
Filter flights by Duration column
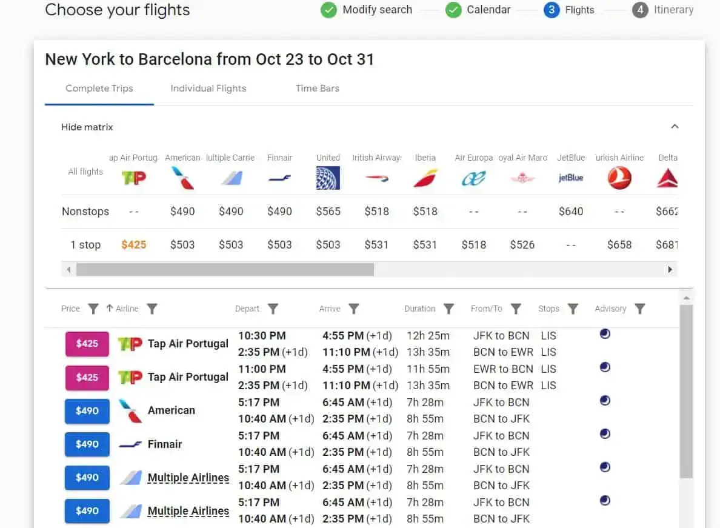coord(448,309)
